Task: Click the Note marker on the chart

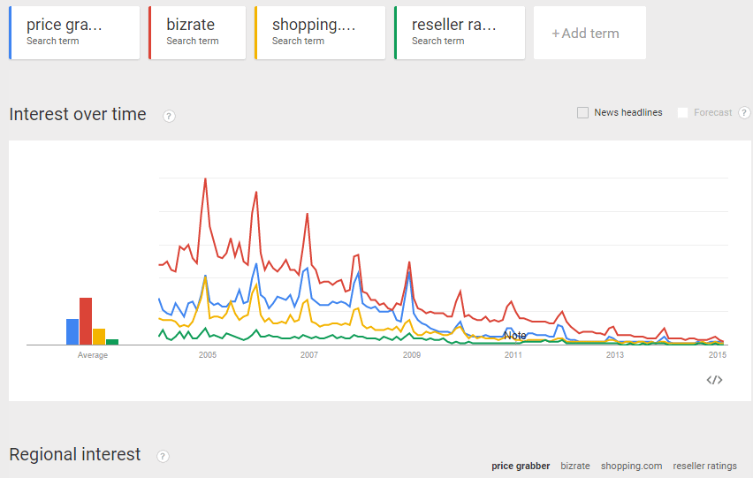Action: [x=514, y=336]
